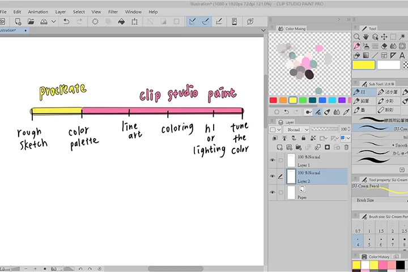
Task: Click New document icon in command bar
Action: coord(18,22)
